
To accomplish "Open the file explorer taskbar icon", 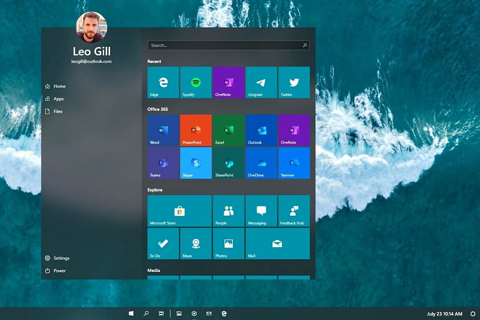I will [179, 314].
